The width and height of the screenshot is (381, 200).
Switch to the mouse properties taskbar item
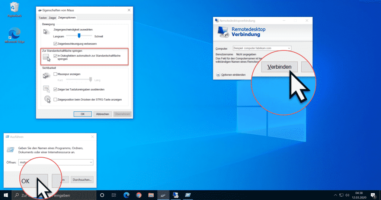point(163,195)
